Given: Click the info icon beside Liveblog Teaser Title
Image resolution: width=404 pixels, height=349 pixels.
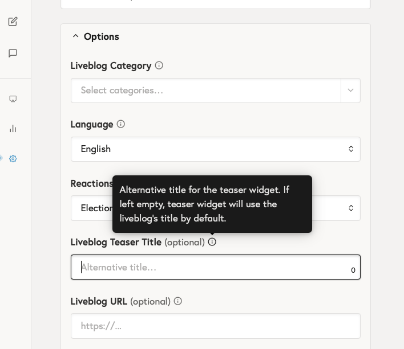Looking at the screenshot, I should (212, 242).
